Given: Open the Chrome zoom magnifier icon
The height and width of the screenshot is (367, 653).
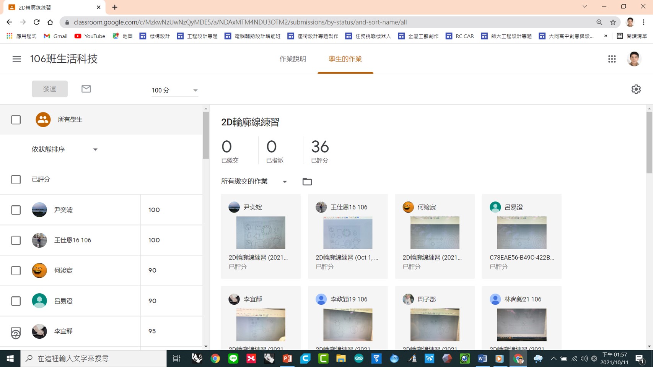Looking at the screenshot, I should tap(599, 22).
